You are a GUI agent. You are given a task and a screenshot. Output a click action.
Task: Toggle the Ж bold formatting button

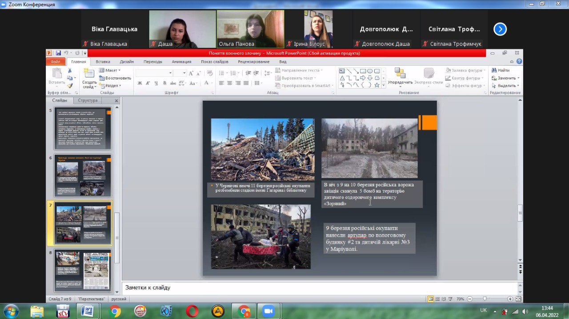coord(140,83)
